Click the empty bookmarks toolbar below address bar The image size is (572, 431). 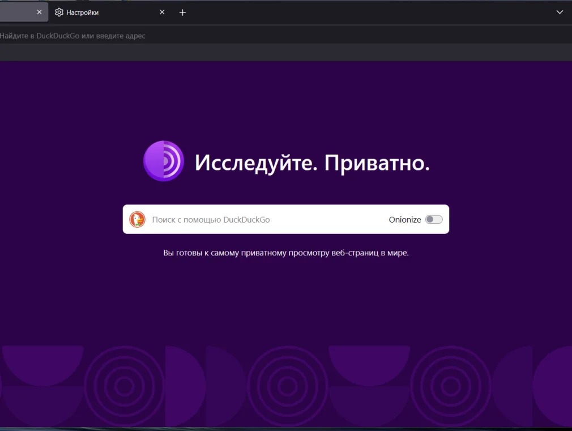(283, 53)
